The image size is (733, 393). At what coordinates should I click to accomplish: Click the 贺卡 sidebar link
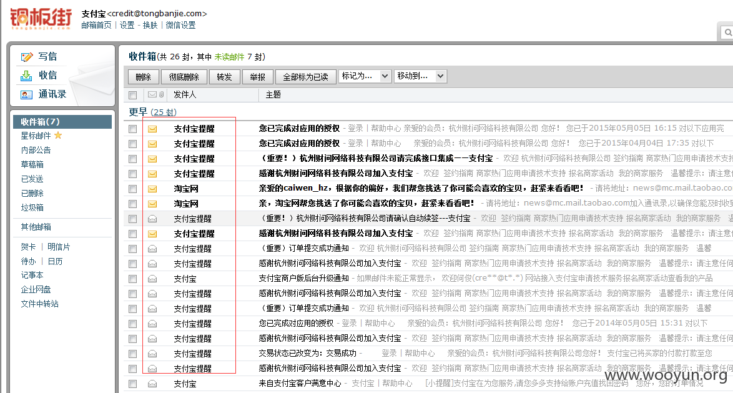(29, 247)
